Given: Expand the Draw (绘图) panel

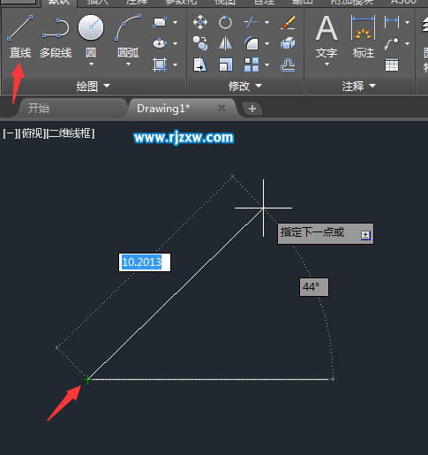Looking at the screenshot, I should [x=94, y=86].
